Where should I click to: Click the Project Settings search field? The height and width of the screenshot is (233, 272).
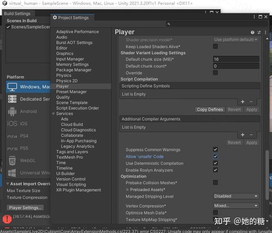pyautogui.click(x=217, y=24)
